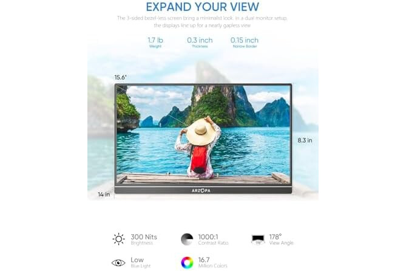Viewport: 406px width, 271px height.
Task: Click the 16.7 Million Colors text
Action: click(x=212, y=262)
